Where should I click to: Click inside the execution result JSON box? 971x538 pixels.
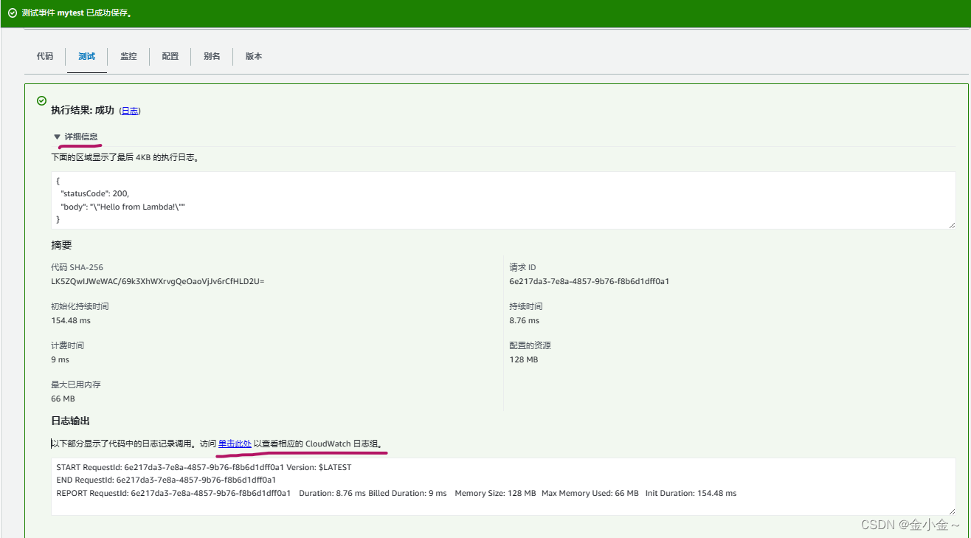[x=503, y=200]
